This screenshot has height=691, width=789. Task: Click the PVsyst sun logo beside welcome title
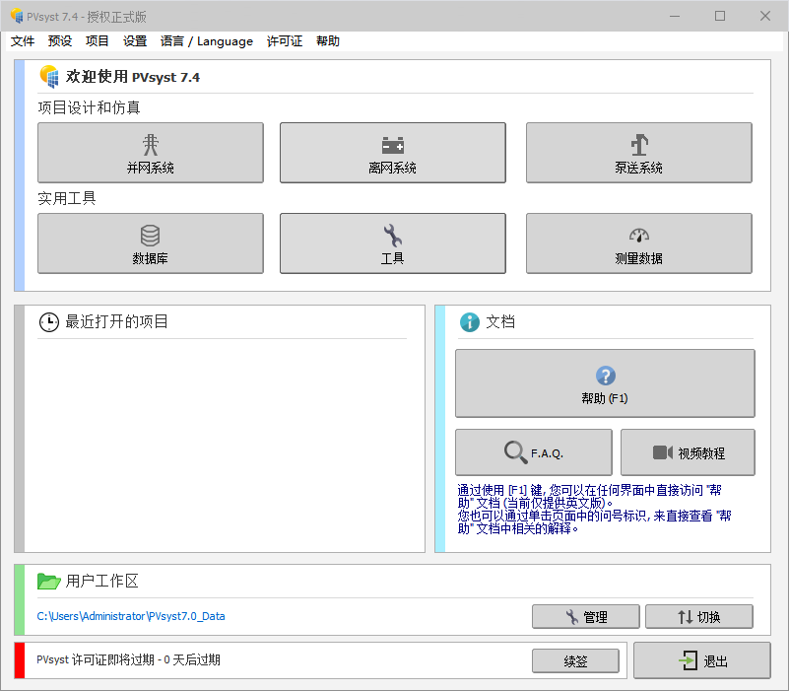tap(49, 77)
